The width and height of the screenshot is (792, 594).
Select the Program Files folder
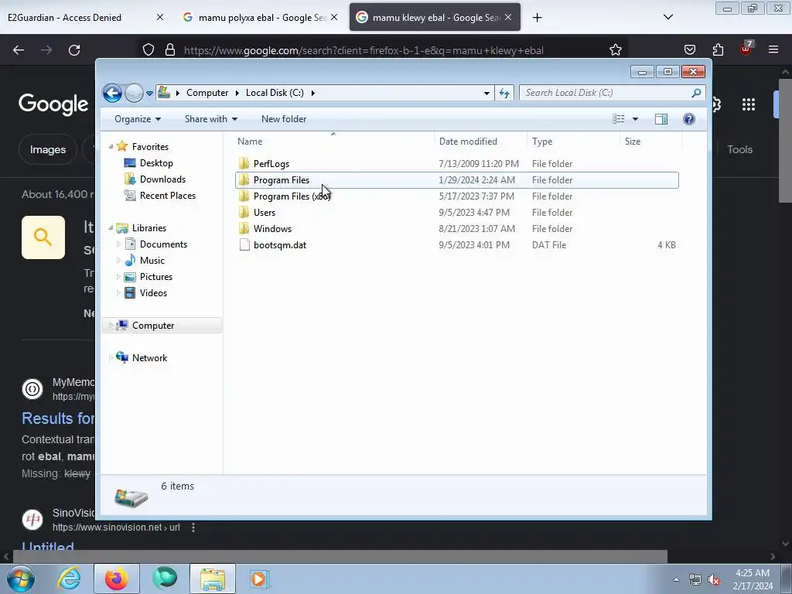click(456, 180)
